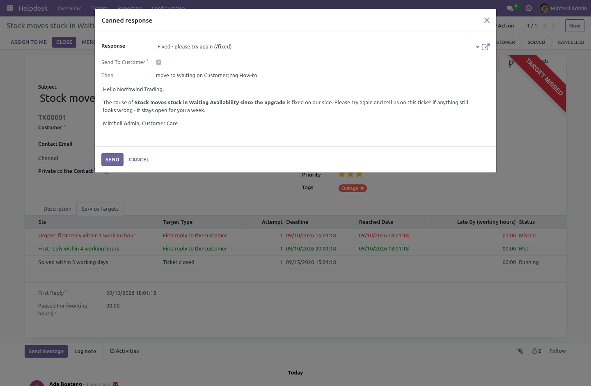The width and height of the screenshot is (591, 386).
Task: Expand the Response dropdown arrow
Action: (477, 47)
